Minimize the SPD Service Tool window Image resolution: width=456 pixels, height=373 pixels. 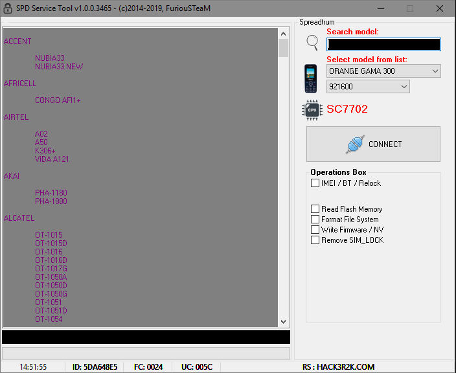point(381,8)
